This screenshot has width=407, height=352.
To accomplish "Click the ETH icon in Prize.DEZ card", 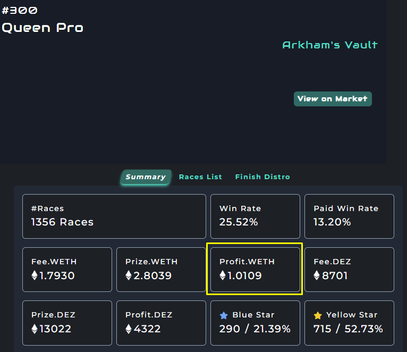I will pos(34,329).
